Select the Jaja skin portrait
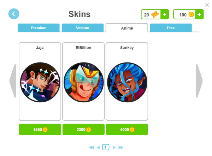The height and width of the screenshot is (156, 212). click(40, 82)
